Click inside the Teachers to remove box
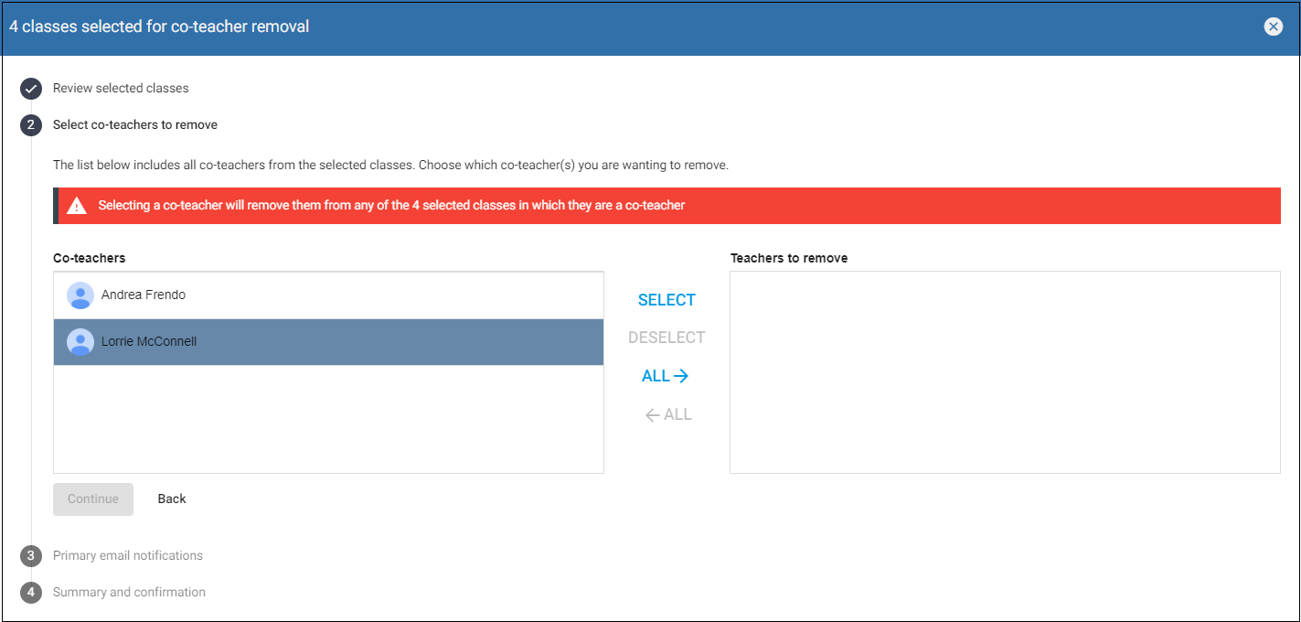 [1005, 372]
